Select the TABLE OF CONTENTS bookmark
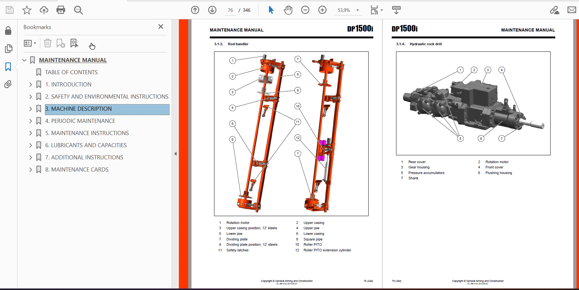 coord(71,72)
